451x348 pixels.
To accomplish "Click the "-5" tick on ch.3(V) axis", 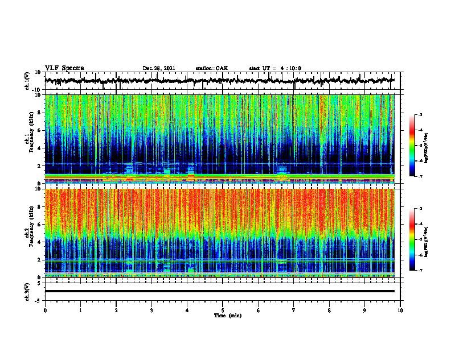I will (x=38, y=301).
